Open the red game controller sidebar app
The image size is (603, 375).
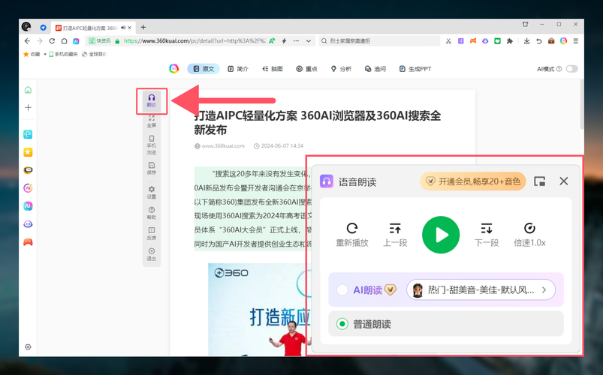pos(28,242)
